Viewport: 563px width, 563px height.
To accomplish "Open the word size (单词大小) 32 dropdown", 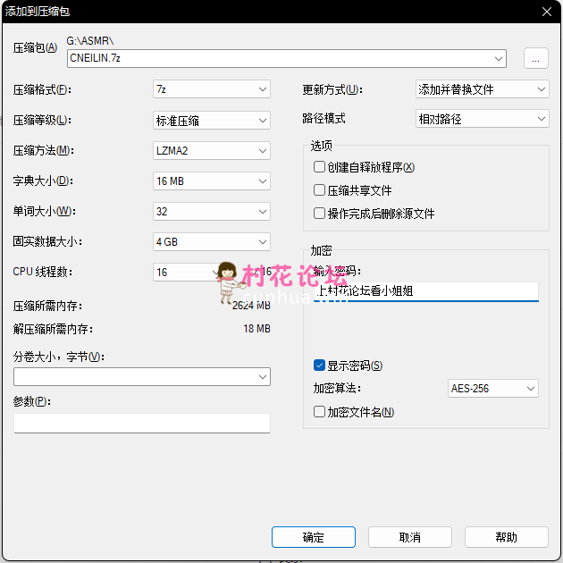I will point(211,211).
